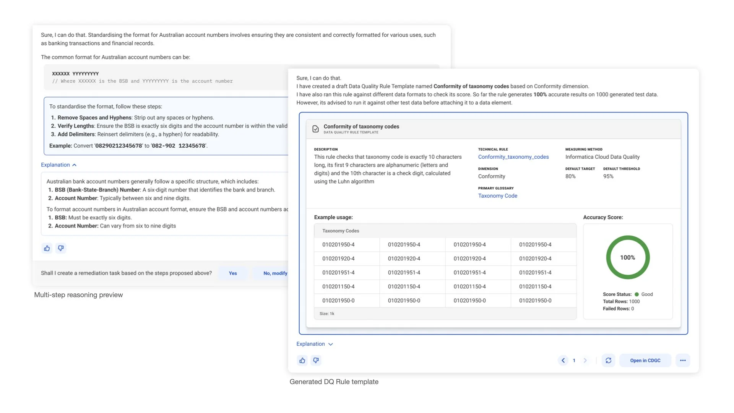Open the rule in CDGC
Image resolution: width=734 pixels, height=413 pixels.
pyautogui.click(x=645, y=360)
